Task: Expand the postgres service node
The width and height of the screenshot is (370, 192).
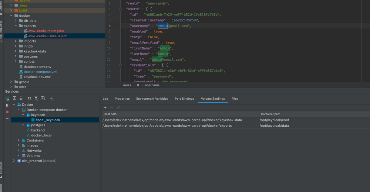Action: [23, 125]
